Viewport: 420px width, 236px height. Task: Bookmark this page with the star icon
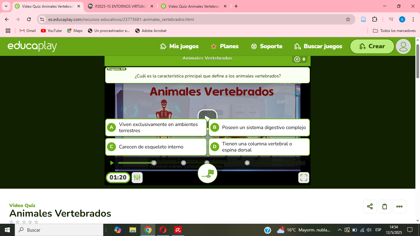[348, 19]
